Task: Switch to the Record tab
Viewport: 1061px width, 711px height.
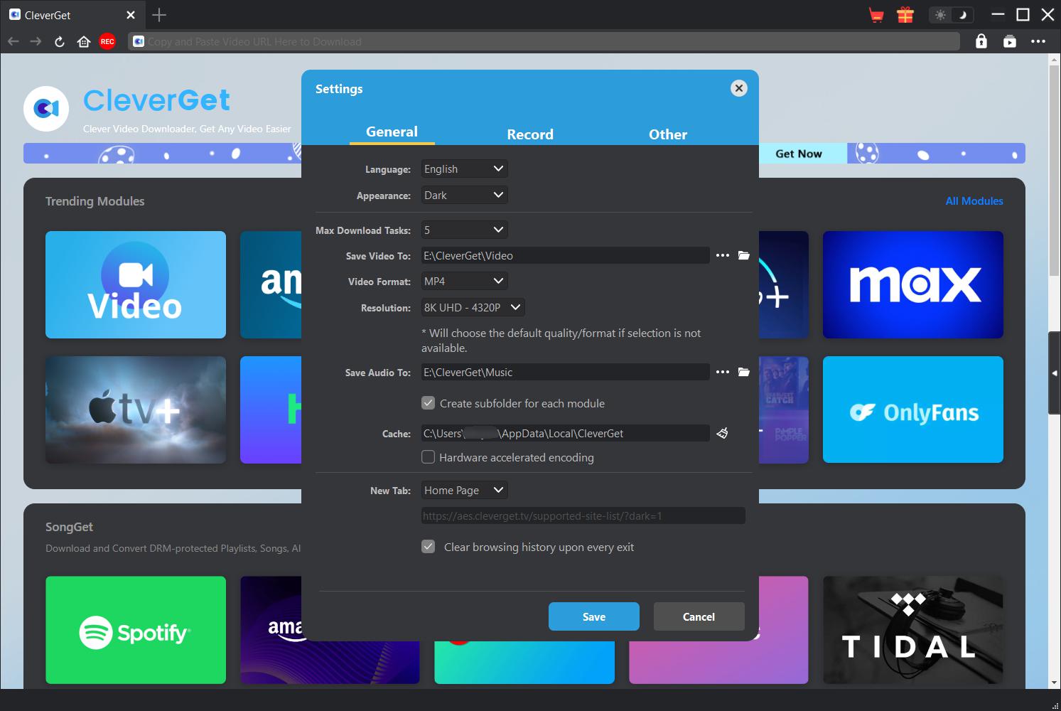Action: click(x=529, y=134)
